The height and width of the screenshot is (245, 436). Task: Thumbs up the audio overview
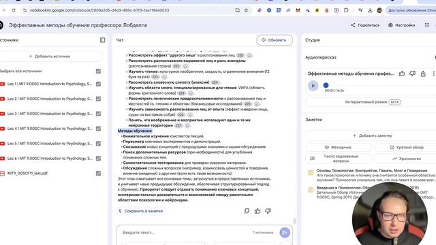tap(402, 73)
